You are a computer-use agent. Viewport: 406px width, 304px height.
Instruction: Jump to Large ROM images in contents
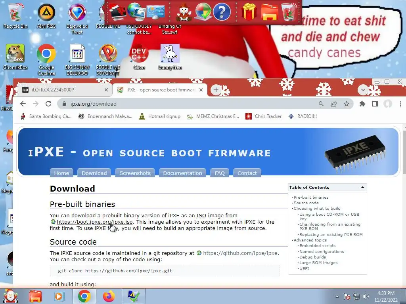pyautogui.click(x=318, y=263)
